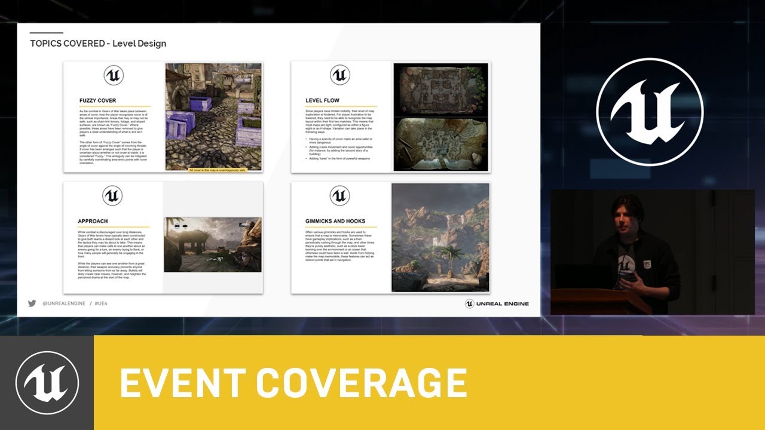The height and width of the screenshot is (430, 765).
Task: Open the lower Level Flow parchment map image
Action: [441, 144]
